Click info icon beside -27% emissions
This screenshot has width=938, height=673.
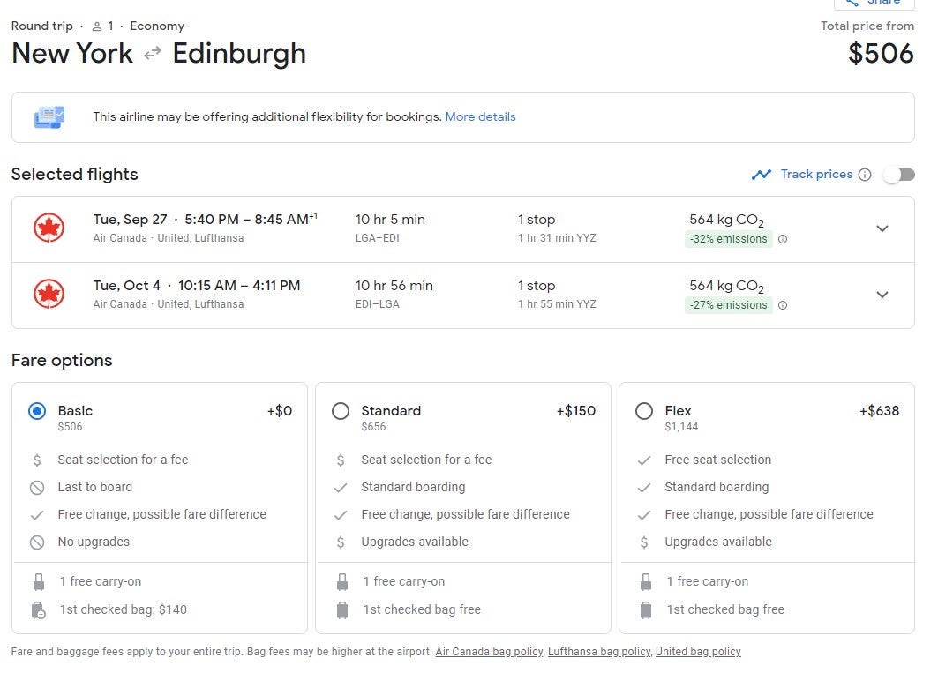coord(783,305)
